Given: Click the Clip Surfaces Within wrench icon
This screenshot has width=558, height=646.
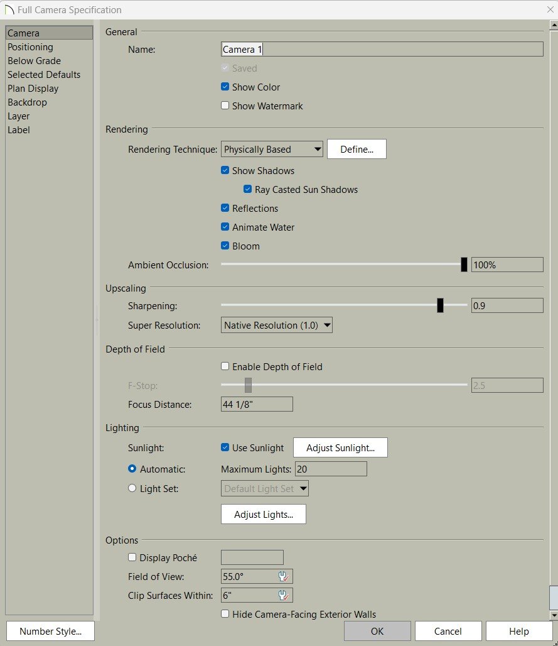Looking at the screenshot, I should (283, 595).
